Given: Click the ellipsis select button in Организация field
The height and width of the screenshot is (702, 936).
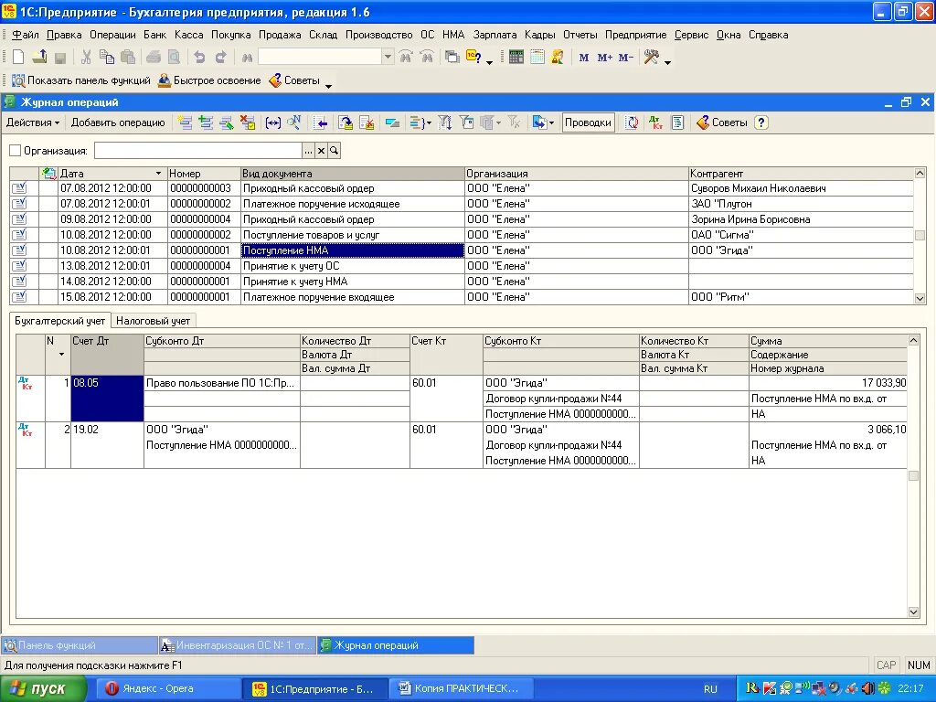Looking at the screenshot, I should [308, 151].
